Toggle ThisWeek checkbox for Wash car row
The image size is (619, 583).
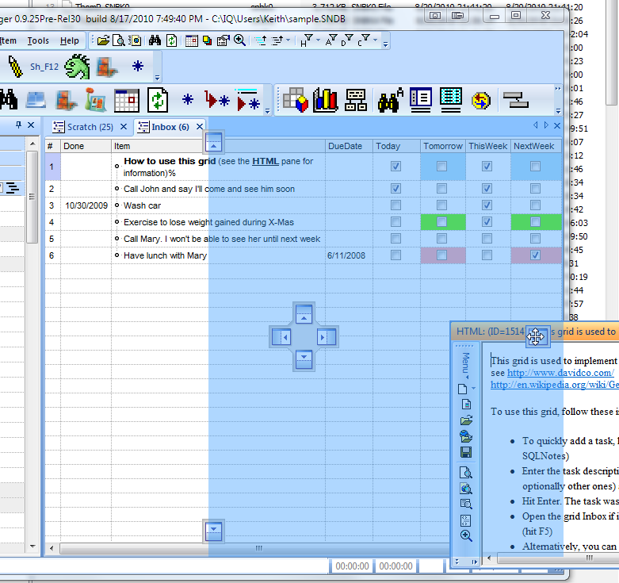487,205
